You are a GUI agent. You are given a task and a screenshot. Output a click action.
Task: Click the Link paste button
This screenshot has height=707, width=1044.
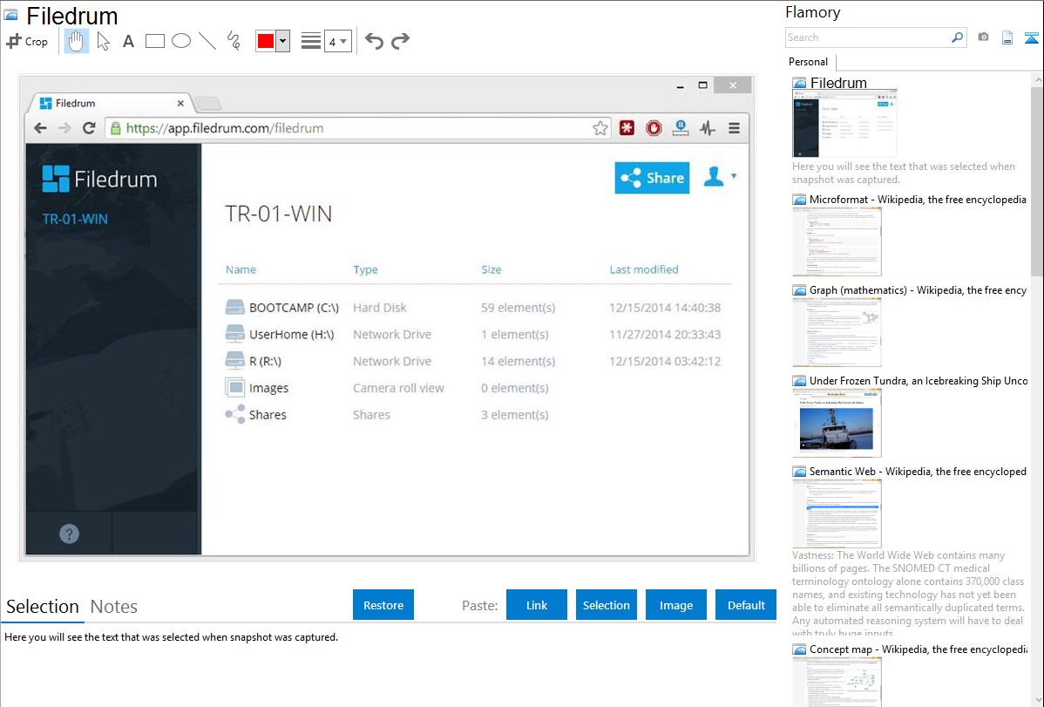point(537,605)
